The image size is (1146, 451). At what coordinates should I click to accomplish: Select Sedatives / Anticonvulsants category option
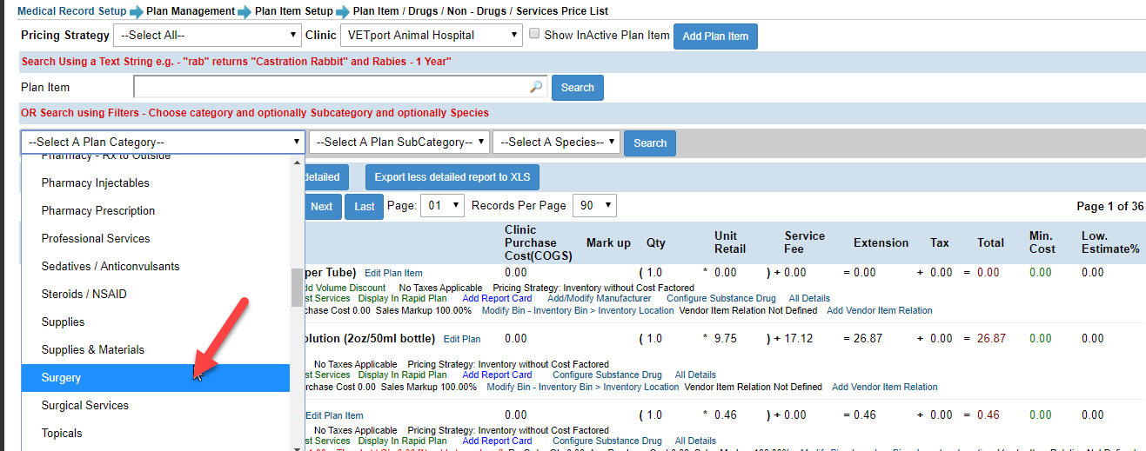pos(156,266)
